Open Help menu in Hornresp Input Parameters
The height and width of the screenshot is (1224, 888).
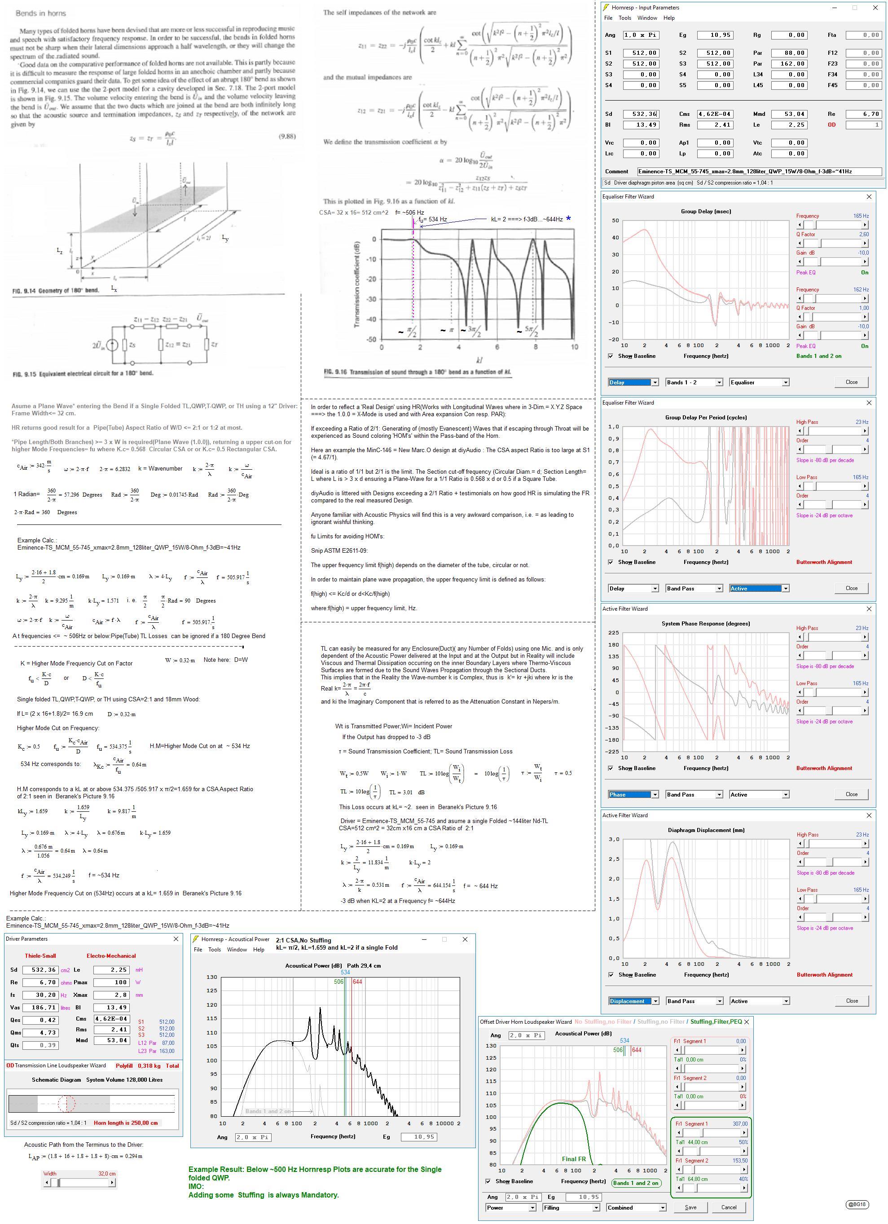669,18
